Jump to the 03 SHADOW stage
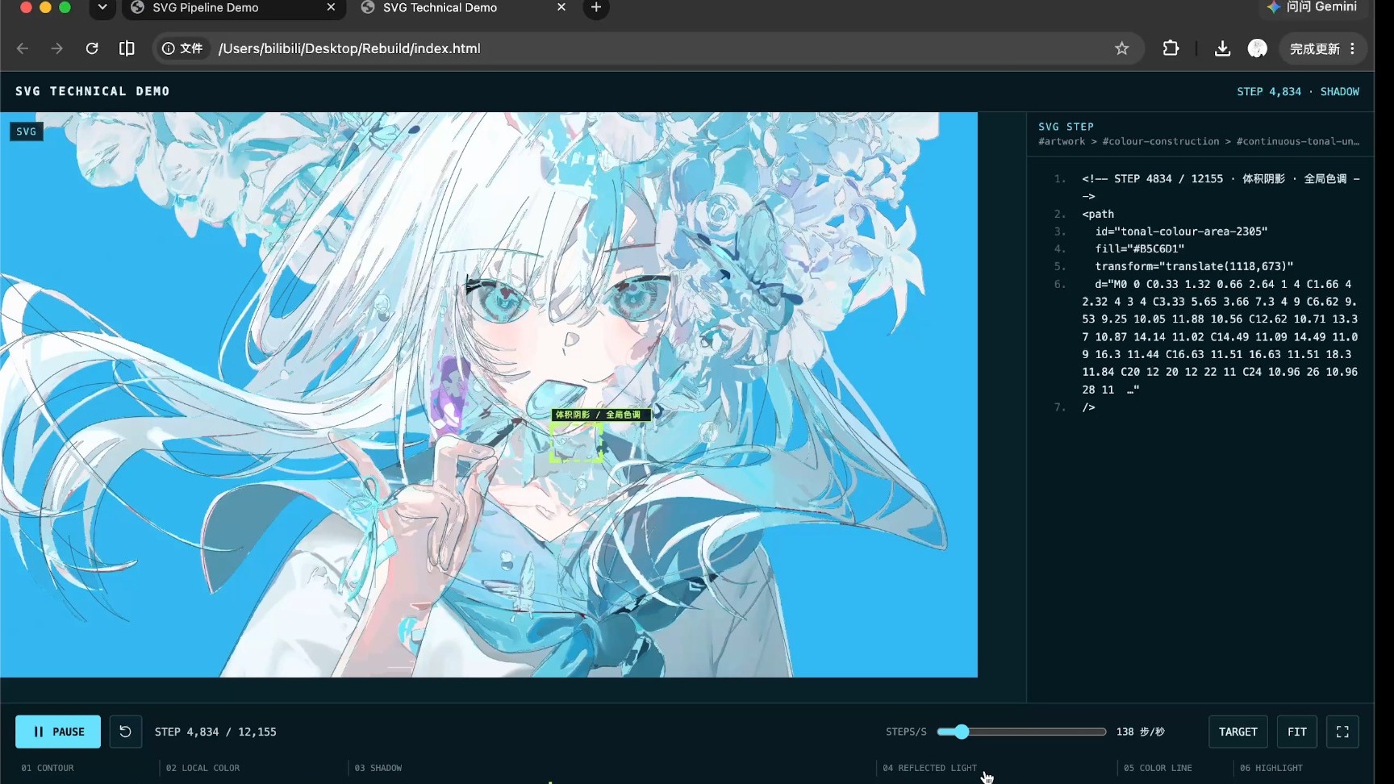Image resolution: width=1394 pixels, height=784 pixels. tap(378, 768)
